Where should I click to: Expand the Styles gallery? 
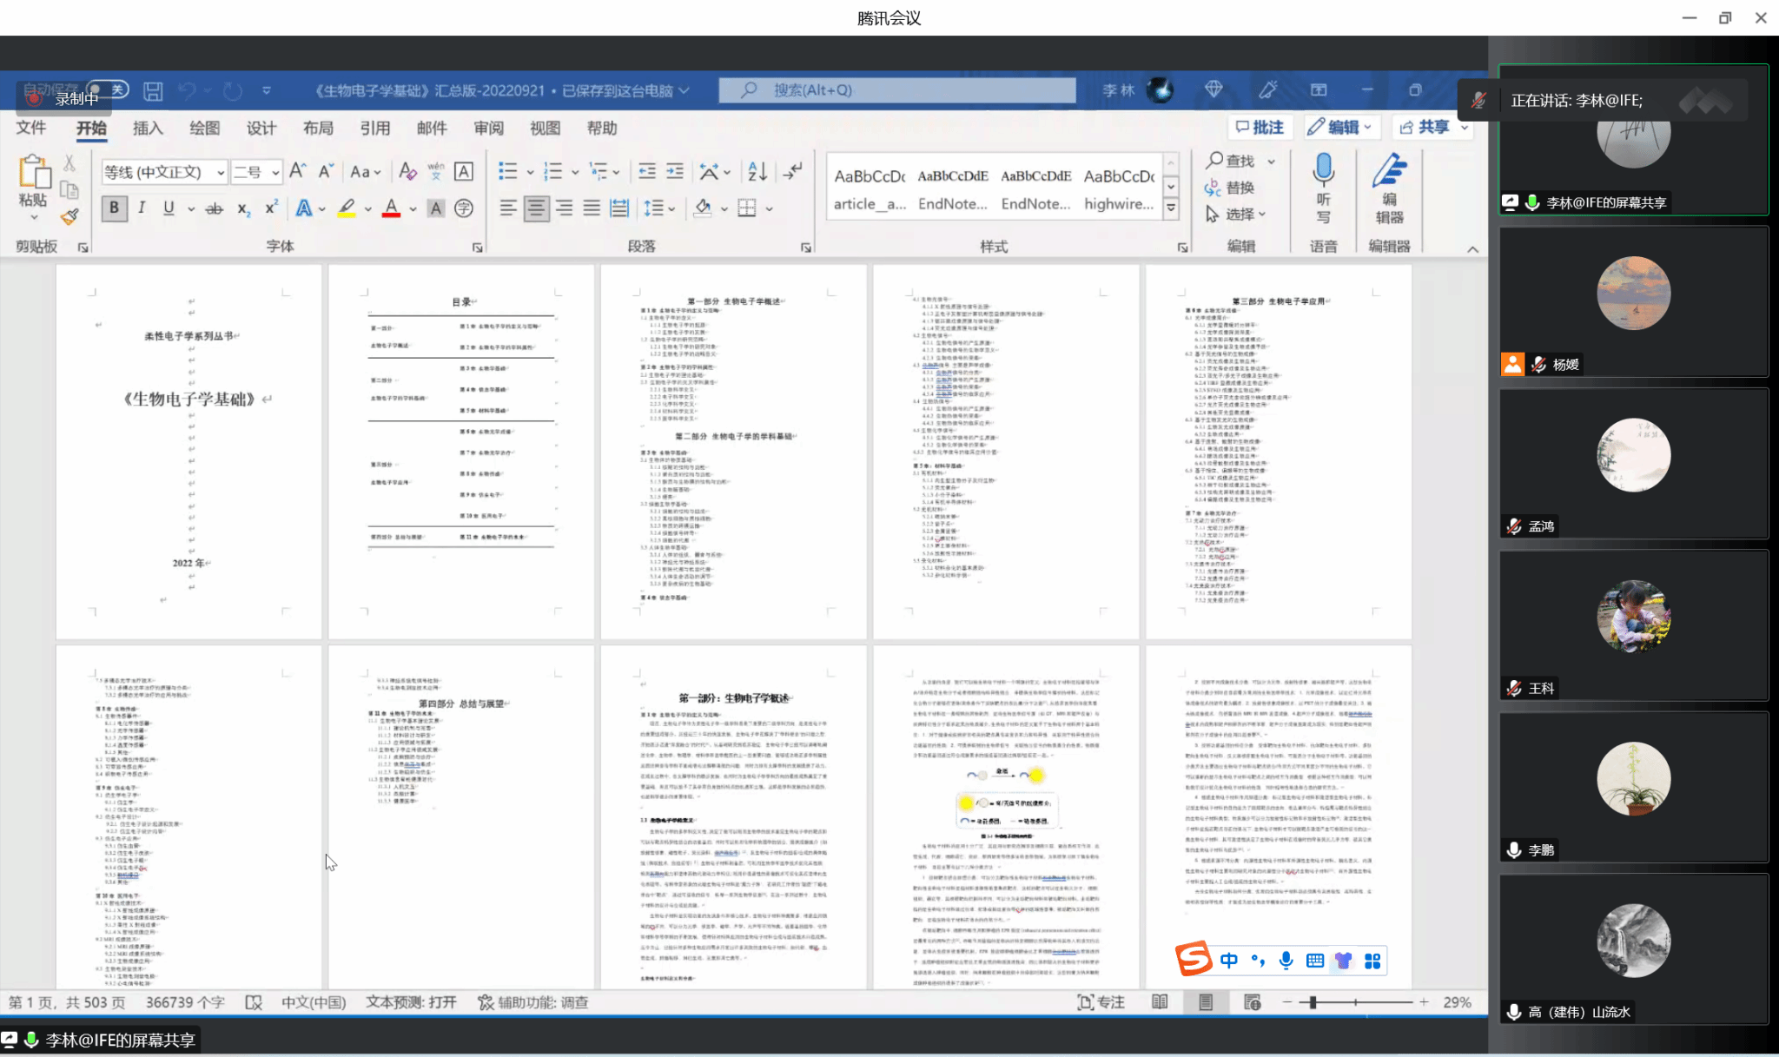(1171, 208)
